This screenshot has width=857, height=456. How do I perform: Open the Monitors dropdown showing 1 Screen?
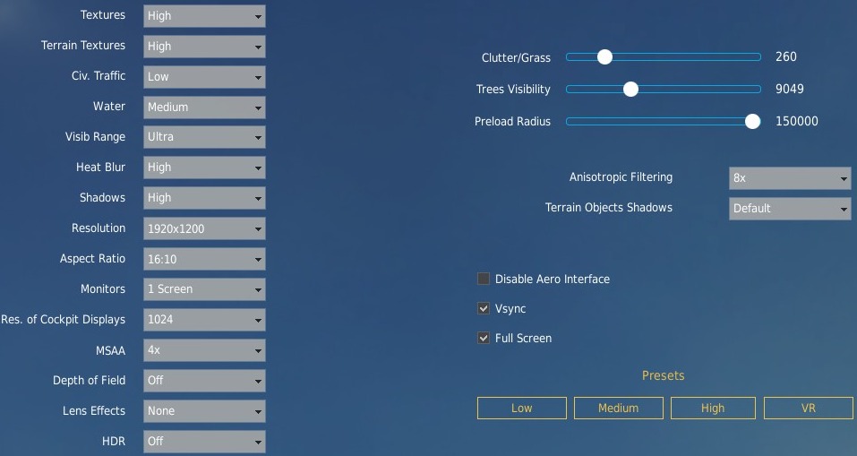pos(204,289)
